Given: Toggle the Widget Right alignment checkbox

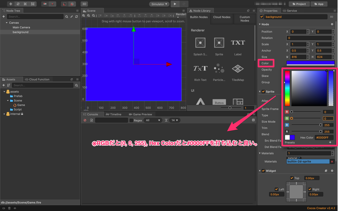Looking at the screenshot, I should 310,189.
